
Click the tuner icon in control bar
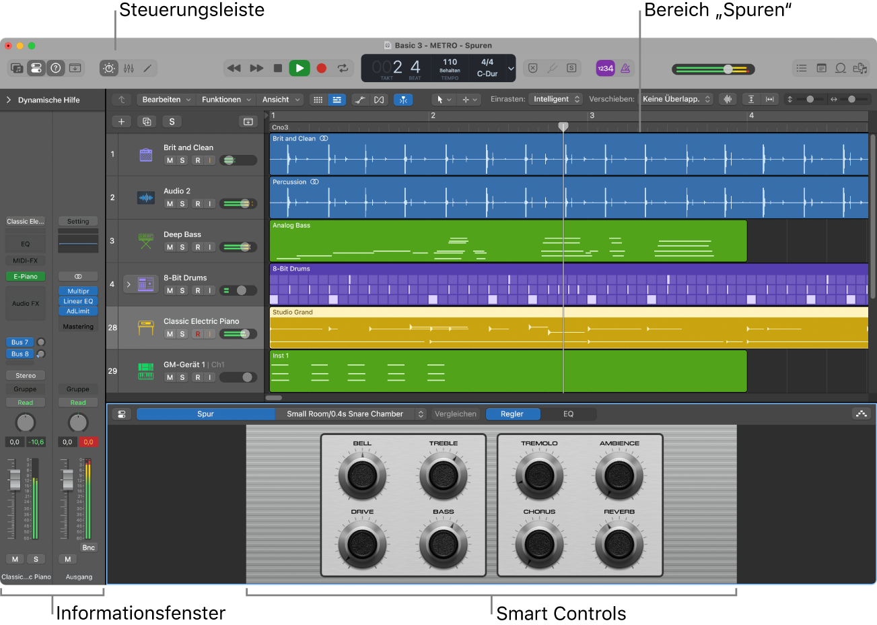point(552,68)
